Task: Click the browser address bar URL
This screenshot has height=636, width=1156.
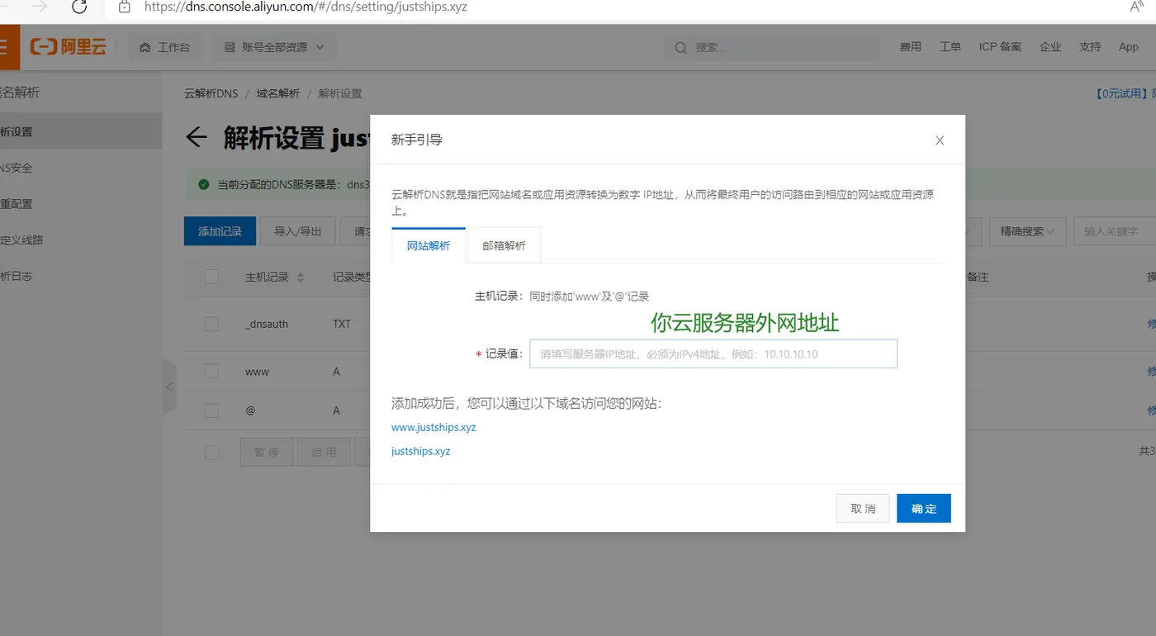Action: [306, 7]
